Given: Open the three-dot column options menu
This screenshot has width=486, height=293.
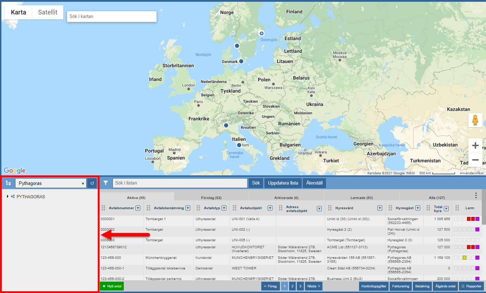Looking at the screenshot, I should coord(476,195).
